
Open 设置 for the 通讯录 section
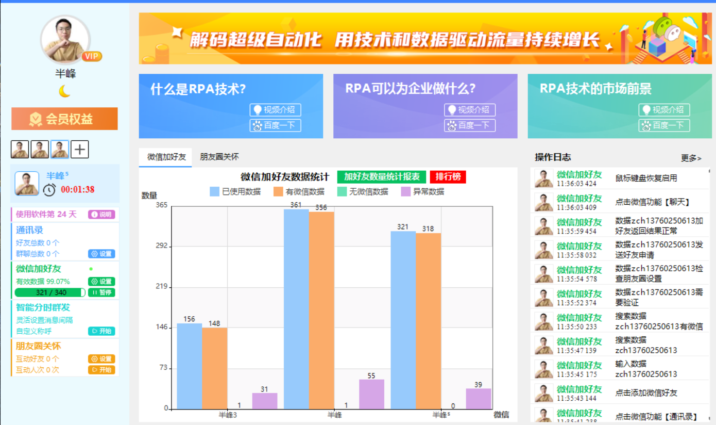click(x=101, y=254)
